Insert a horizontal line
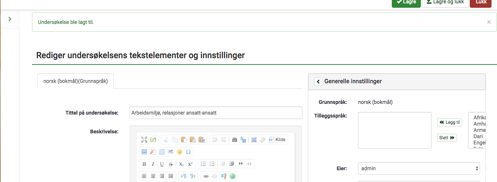Viewport: 497px width, 182px height. 171,152
